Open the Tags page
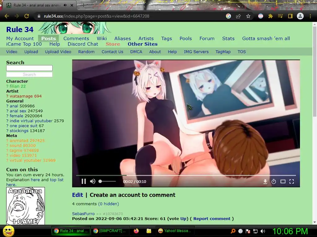Image resolution: width=317 pixels, height=237 pixels. pyautogui.click(x=167, y=39)
